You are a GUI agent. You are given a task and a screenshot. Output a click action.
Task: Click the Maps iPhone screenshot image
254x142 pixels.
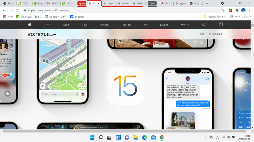[x=63, y=72]
